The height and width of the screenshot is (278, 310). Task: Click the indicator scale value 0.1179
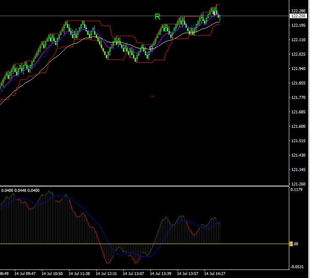coord(296,190)
